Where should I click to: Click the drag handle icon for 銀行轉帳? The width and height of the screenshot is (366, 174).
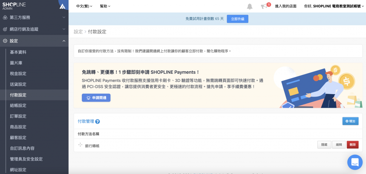coord(80,145)
